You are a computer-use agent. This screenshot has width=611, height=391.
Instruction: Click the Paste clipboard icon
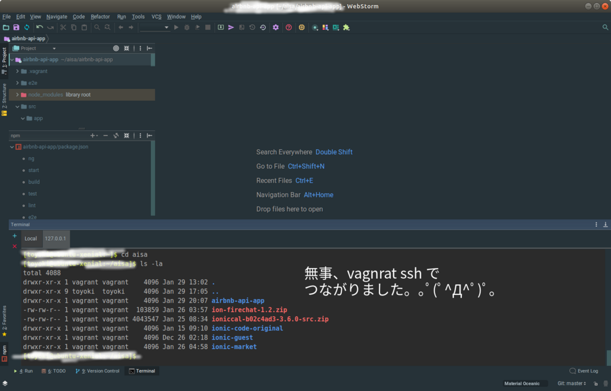click(84, 27)
